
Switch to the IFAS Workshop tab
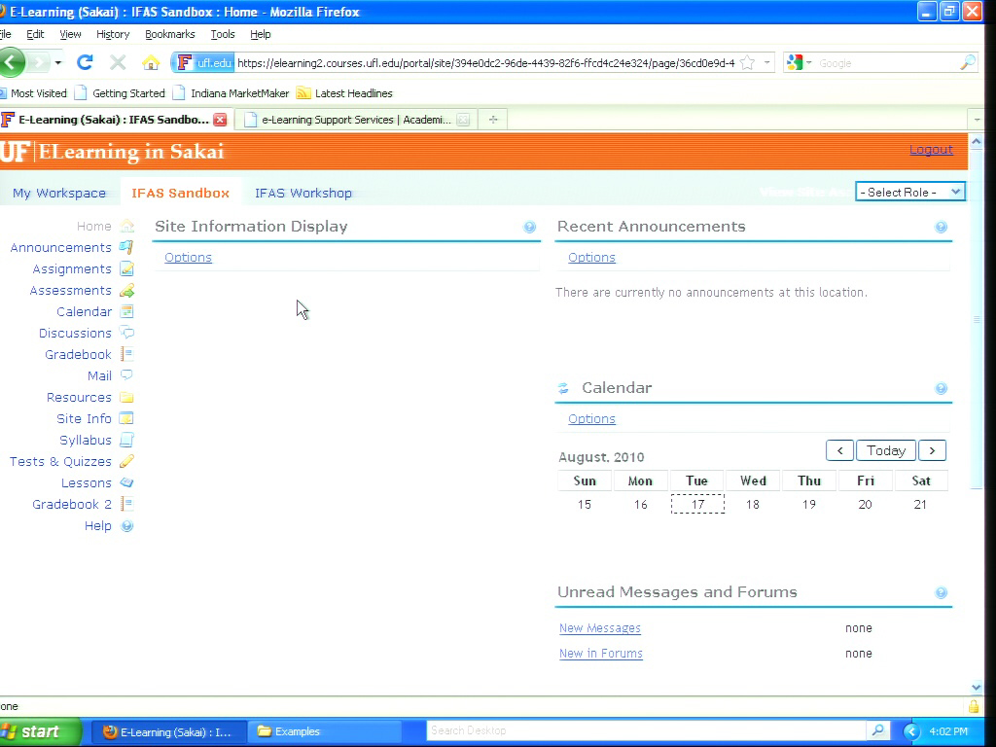pos(303,193)
